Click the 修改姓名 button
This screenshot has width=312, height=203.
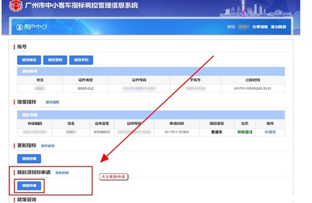[29, 60]
